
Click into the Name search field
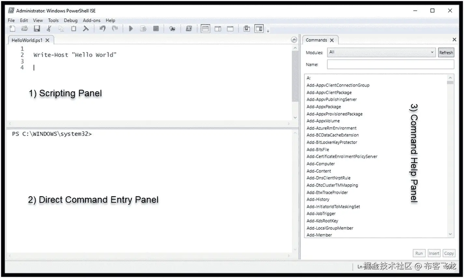[390, 64]
